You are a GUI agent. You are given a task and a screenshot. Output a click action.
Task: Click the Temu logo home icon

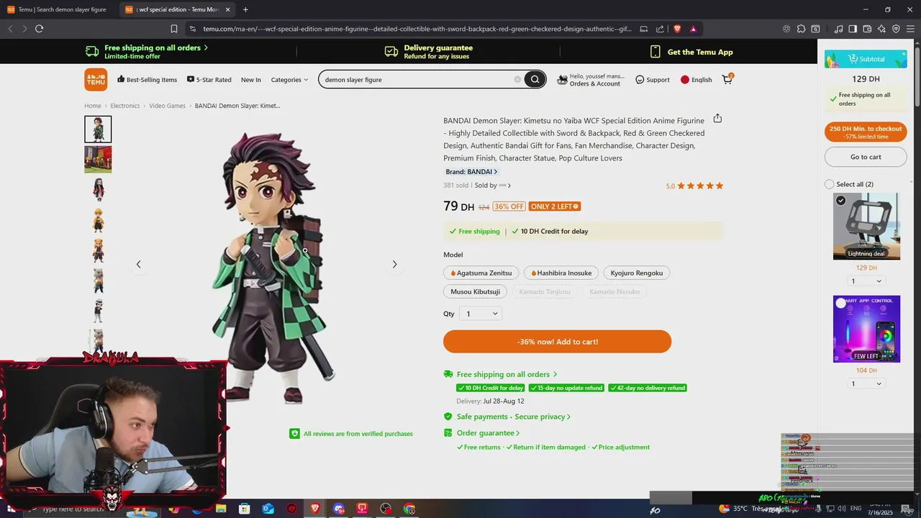(96, 79)
